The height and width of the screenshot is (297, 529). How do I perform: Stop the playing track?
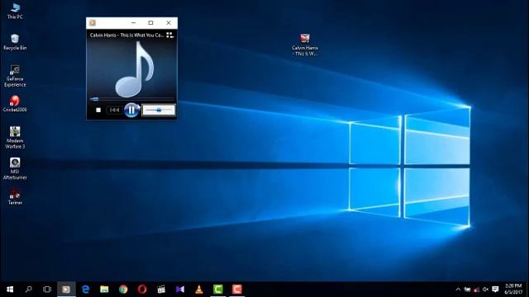[x=98, y=110]
